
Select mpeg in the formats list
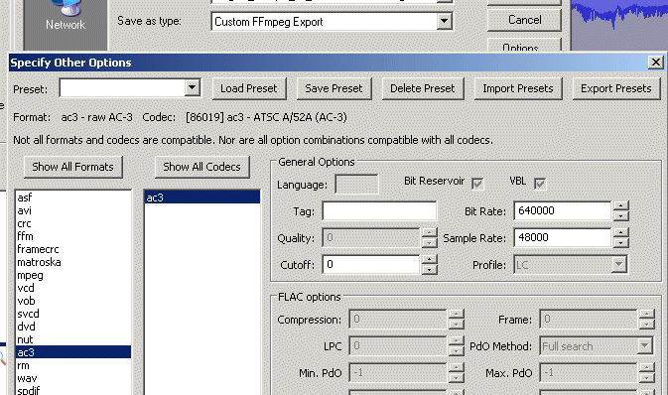72,275
